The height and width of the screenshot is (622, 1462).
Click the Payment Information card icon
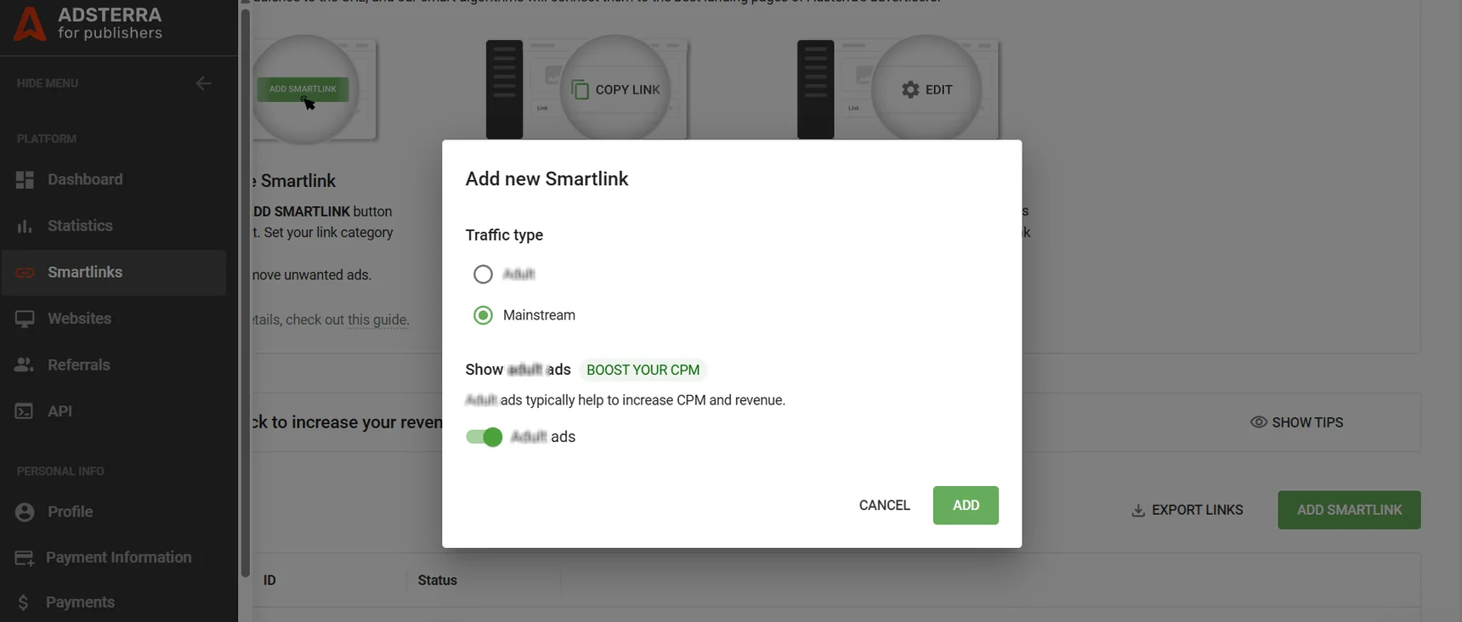[25, 557]
